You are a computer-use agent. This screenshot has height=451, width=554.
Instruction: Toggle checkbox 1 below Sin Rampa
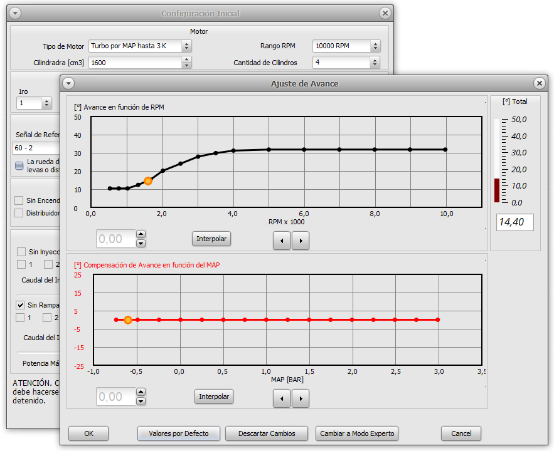(20, 318)
